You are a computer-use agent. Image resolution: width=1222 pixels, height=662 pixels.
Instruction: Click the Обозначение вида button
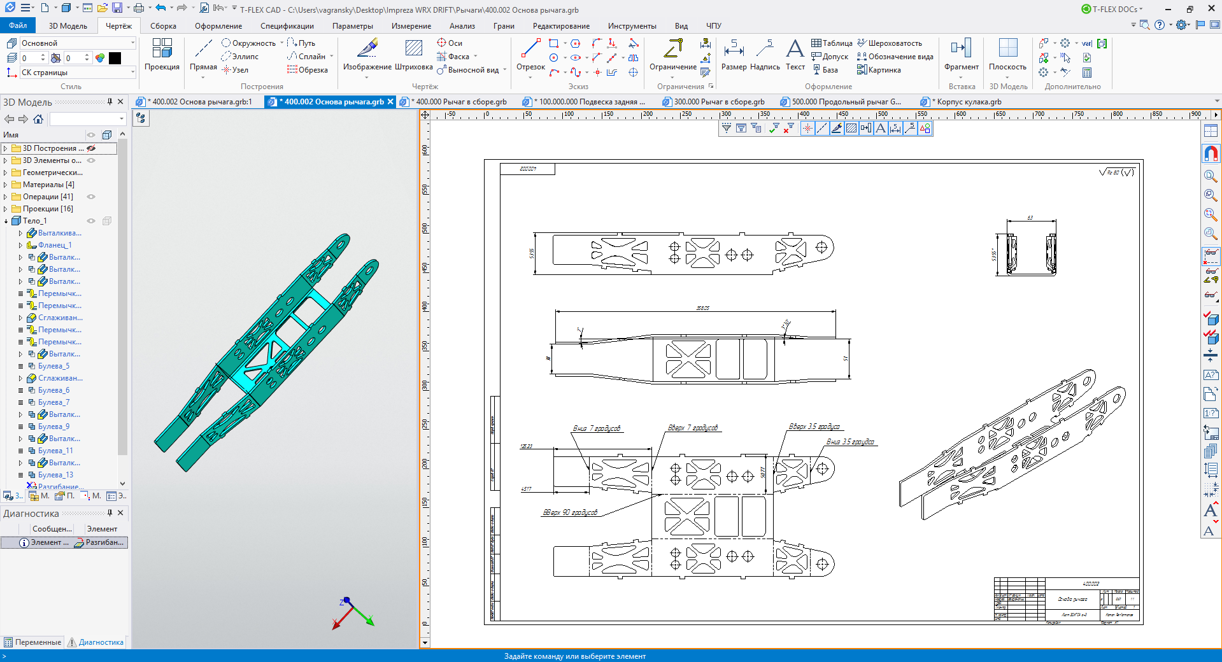895,56
